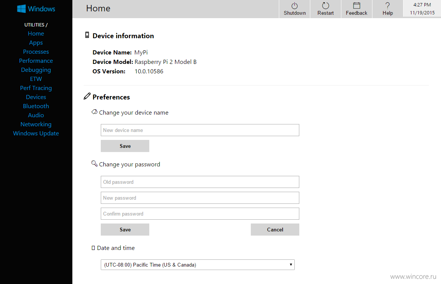Click the tag icon beside Change your device name

tap(94, 112)
